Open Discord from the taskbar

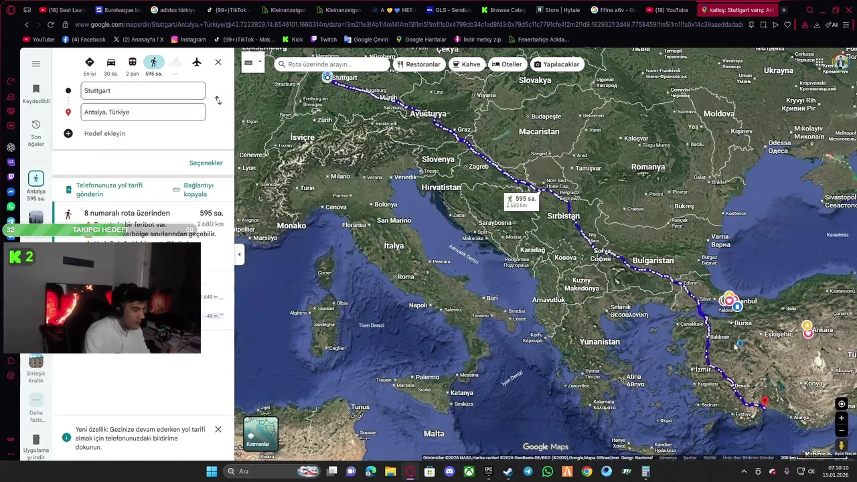[449, 471]
